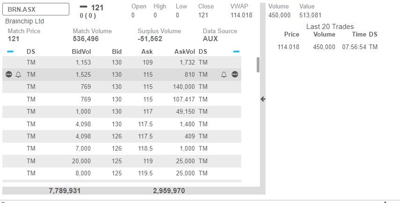400x203 pixels.
Task: Click the Ask column header
Action: (x=147, y=52)
